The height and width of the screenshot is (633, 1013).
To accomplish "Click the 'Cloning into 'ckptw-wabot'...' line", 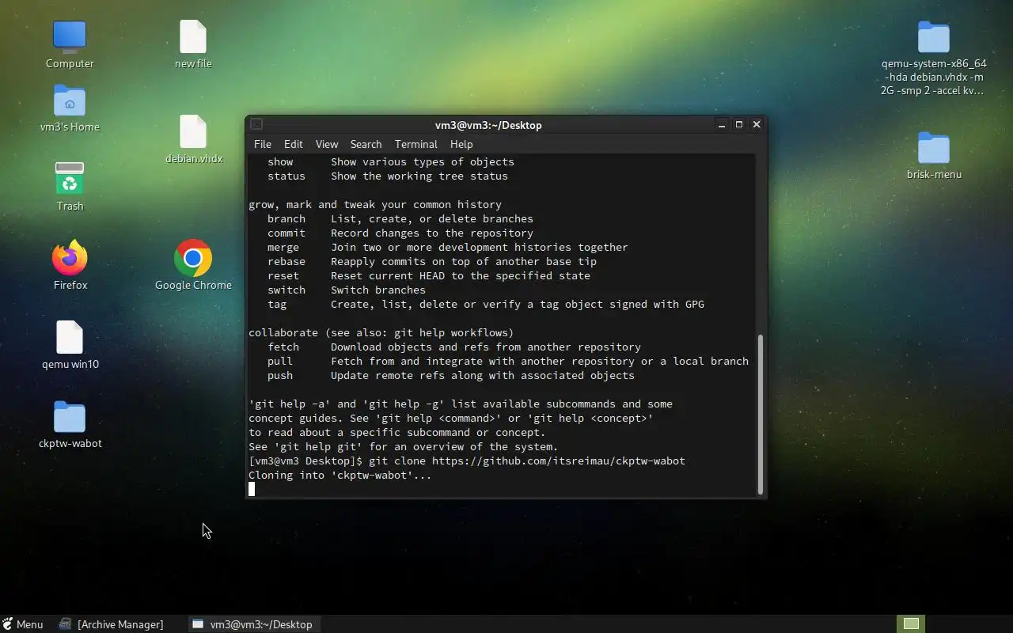I will 340,475.
